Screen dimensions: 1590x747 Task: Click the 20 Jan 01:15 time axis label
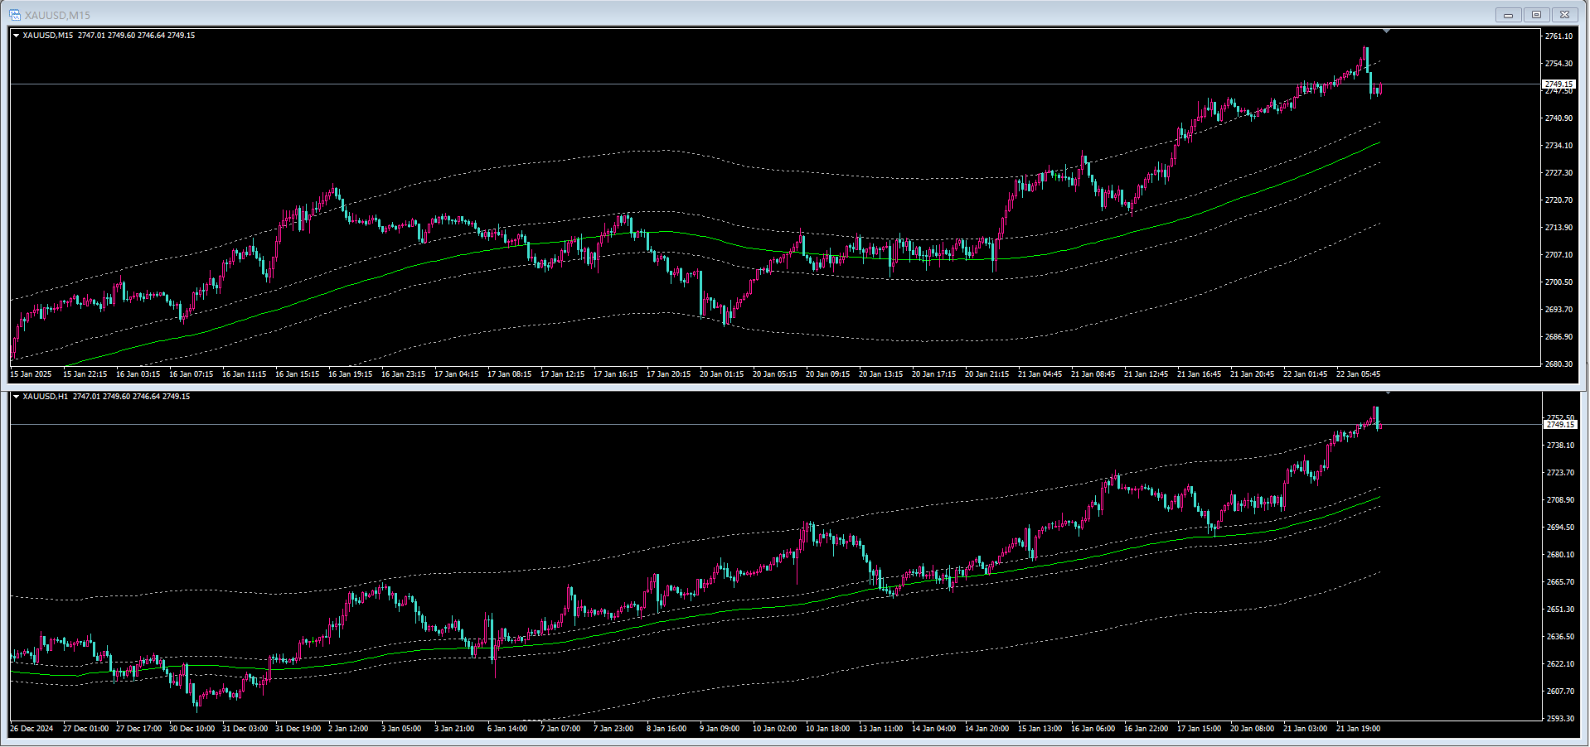point(722,374)
